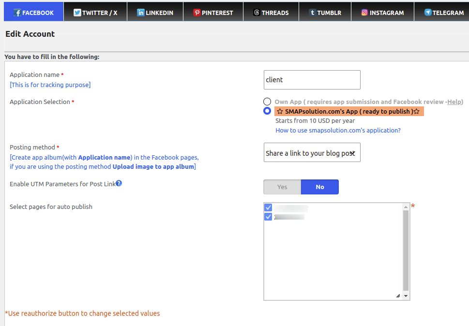Click the LinkedIn logo icon

point(140,13)
